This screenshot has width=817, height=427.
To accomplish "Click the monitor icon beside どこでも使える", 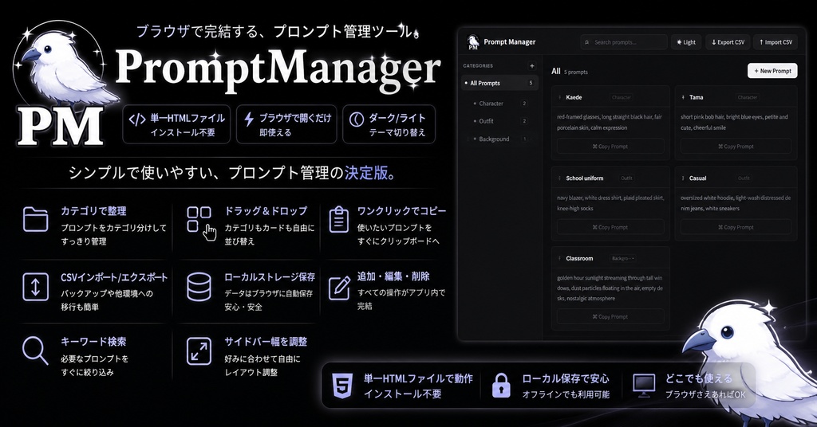I will 644,386.
